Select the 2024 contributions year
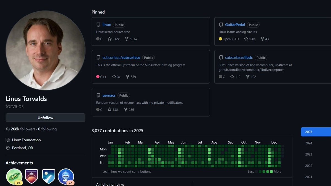This screenshot has height=186, width=331. tap(309, 143)
